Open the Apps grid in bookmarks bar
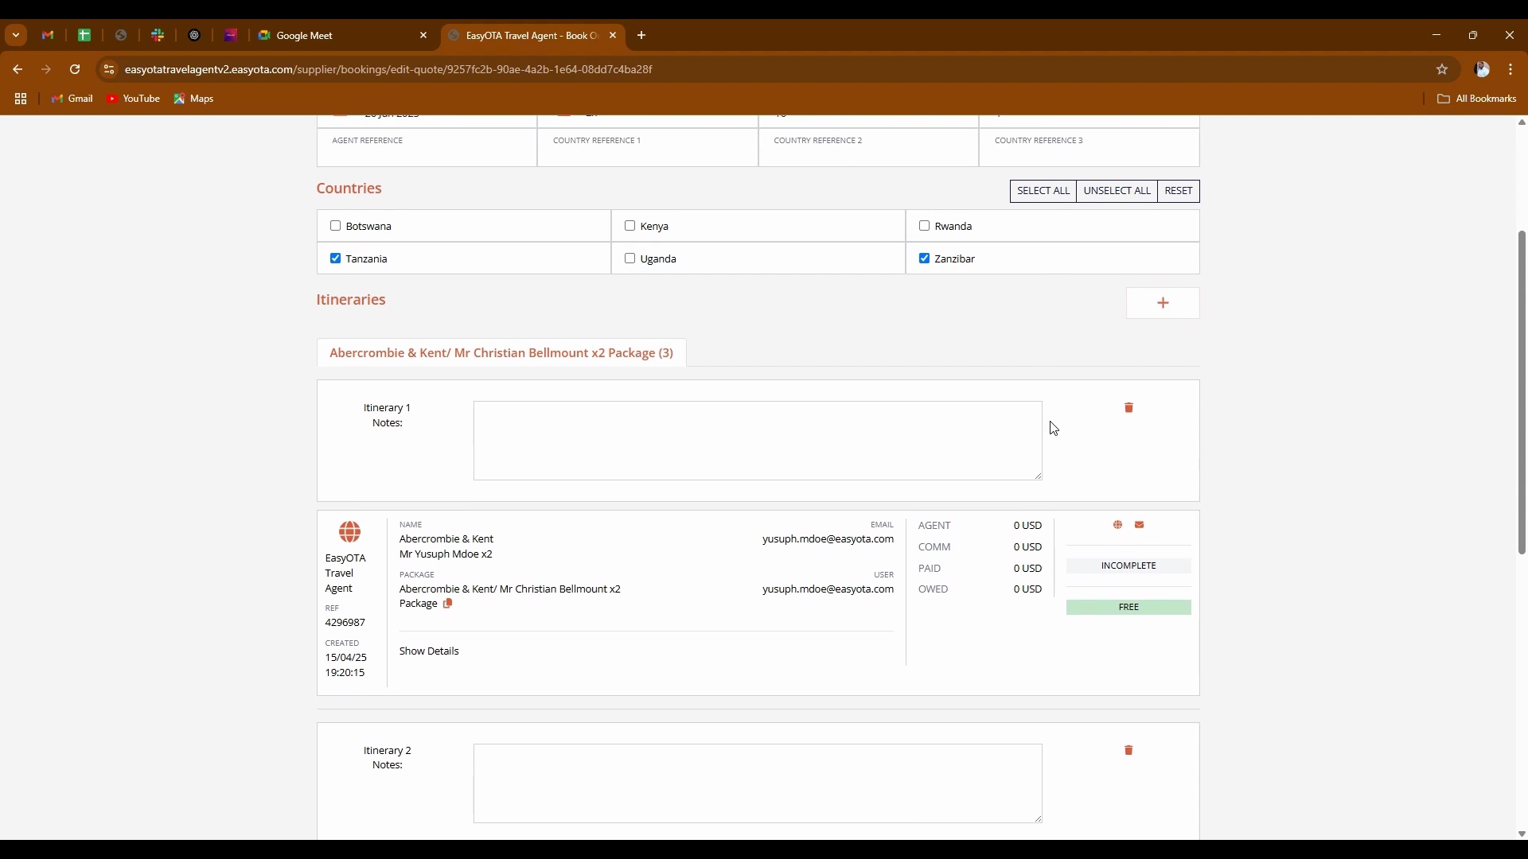Viewport: 1528px width, 859px height. click(x=21, y=99)
